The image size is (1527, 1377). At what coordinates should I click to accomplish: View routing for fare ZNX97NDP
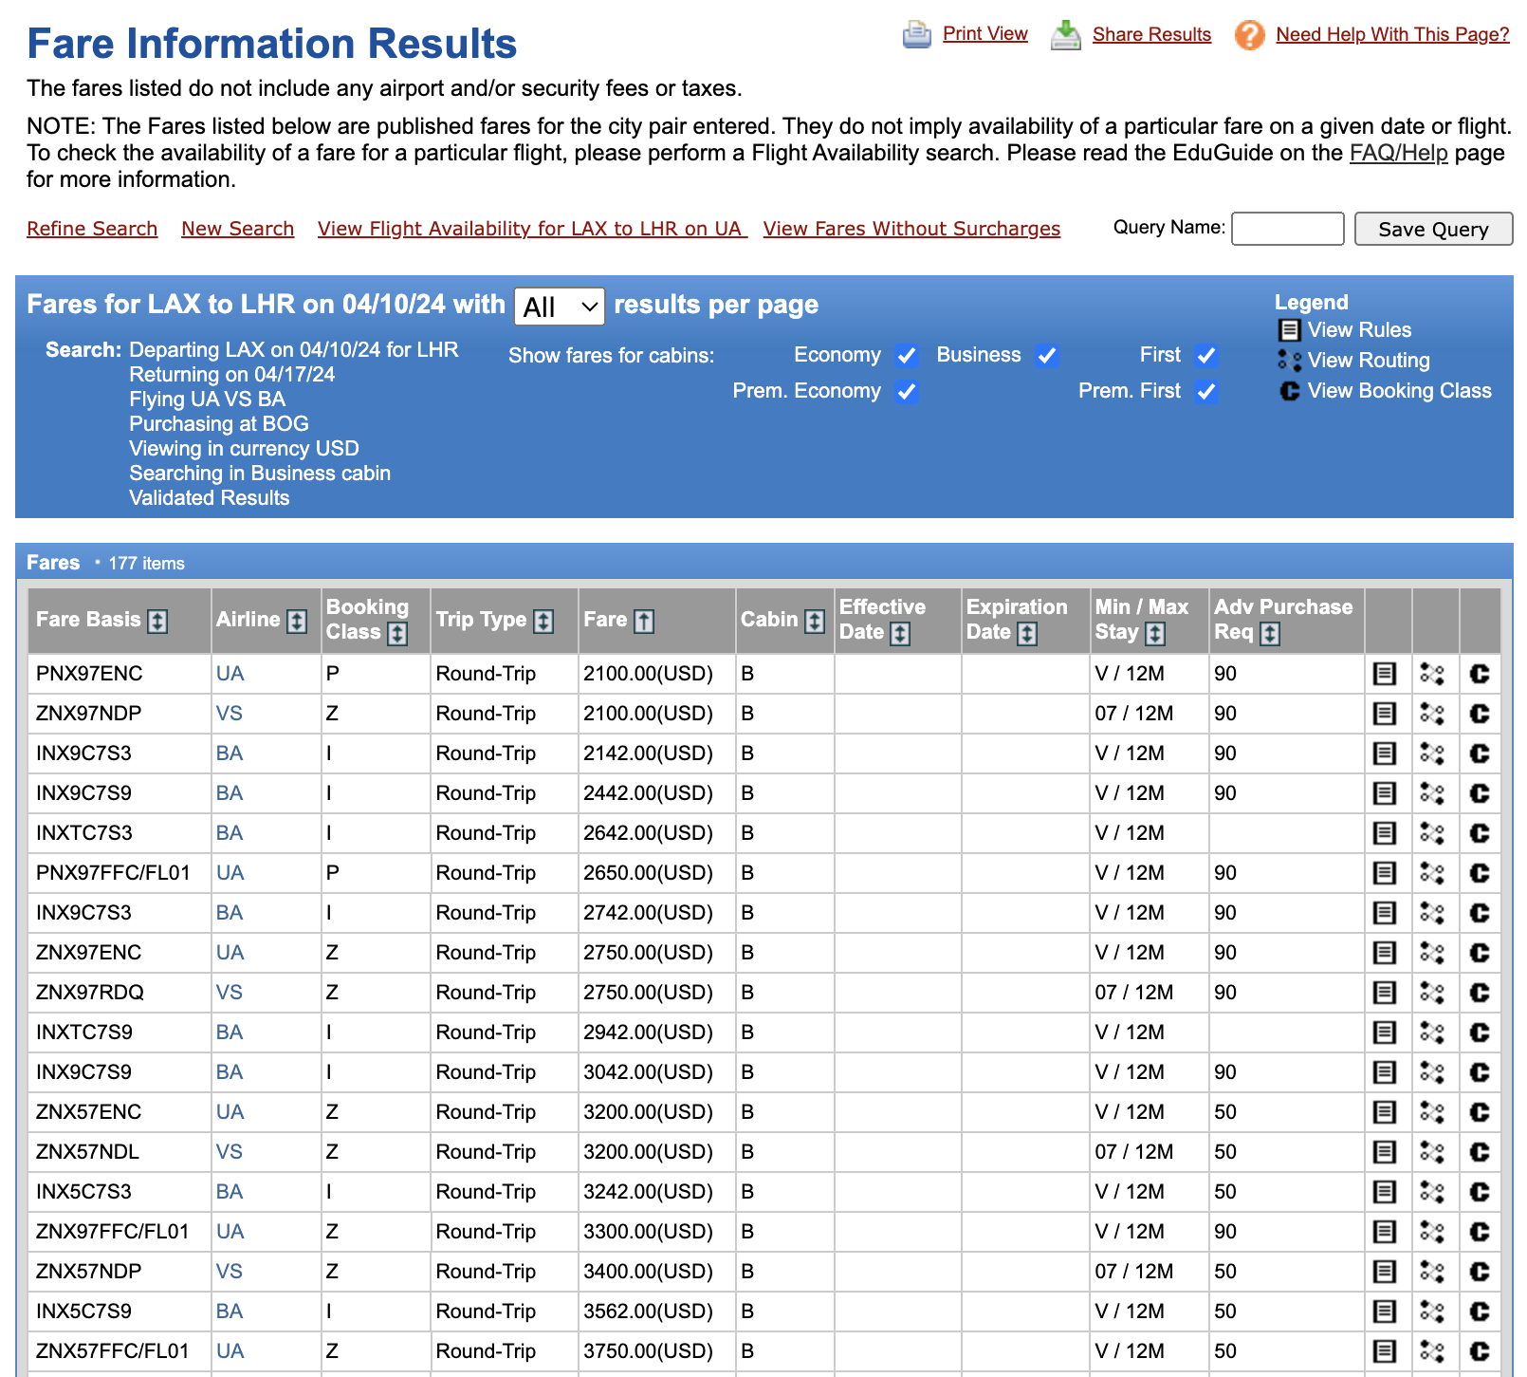(1432, 714)
